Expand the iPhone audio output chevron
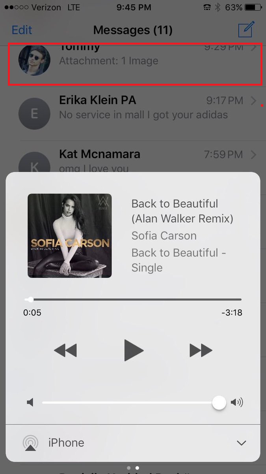 [x=242, y=443]
